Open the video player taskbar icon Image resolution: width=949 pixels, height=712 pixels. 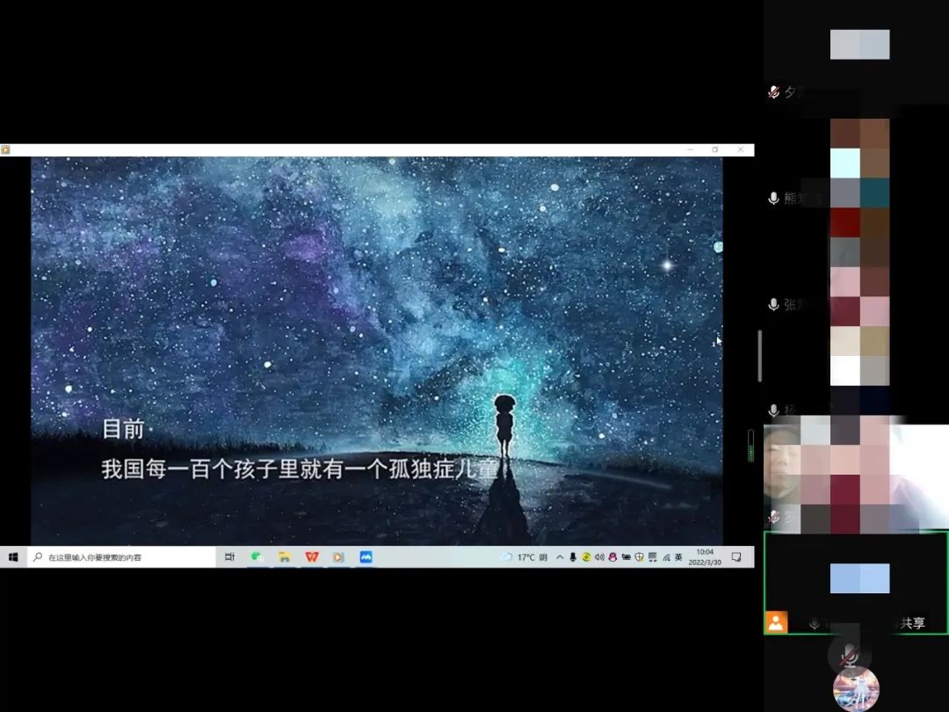[339, 557]
